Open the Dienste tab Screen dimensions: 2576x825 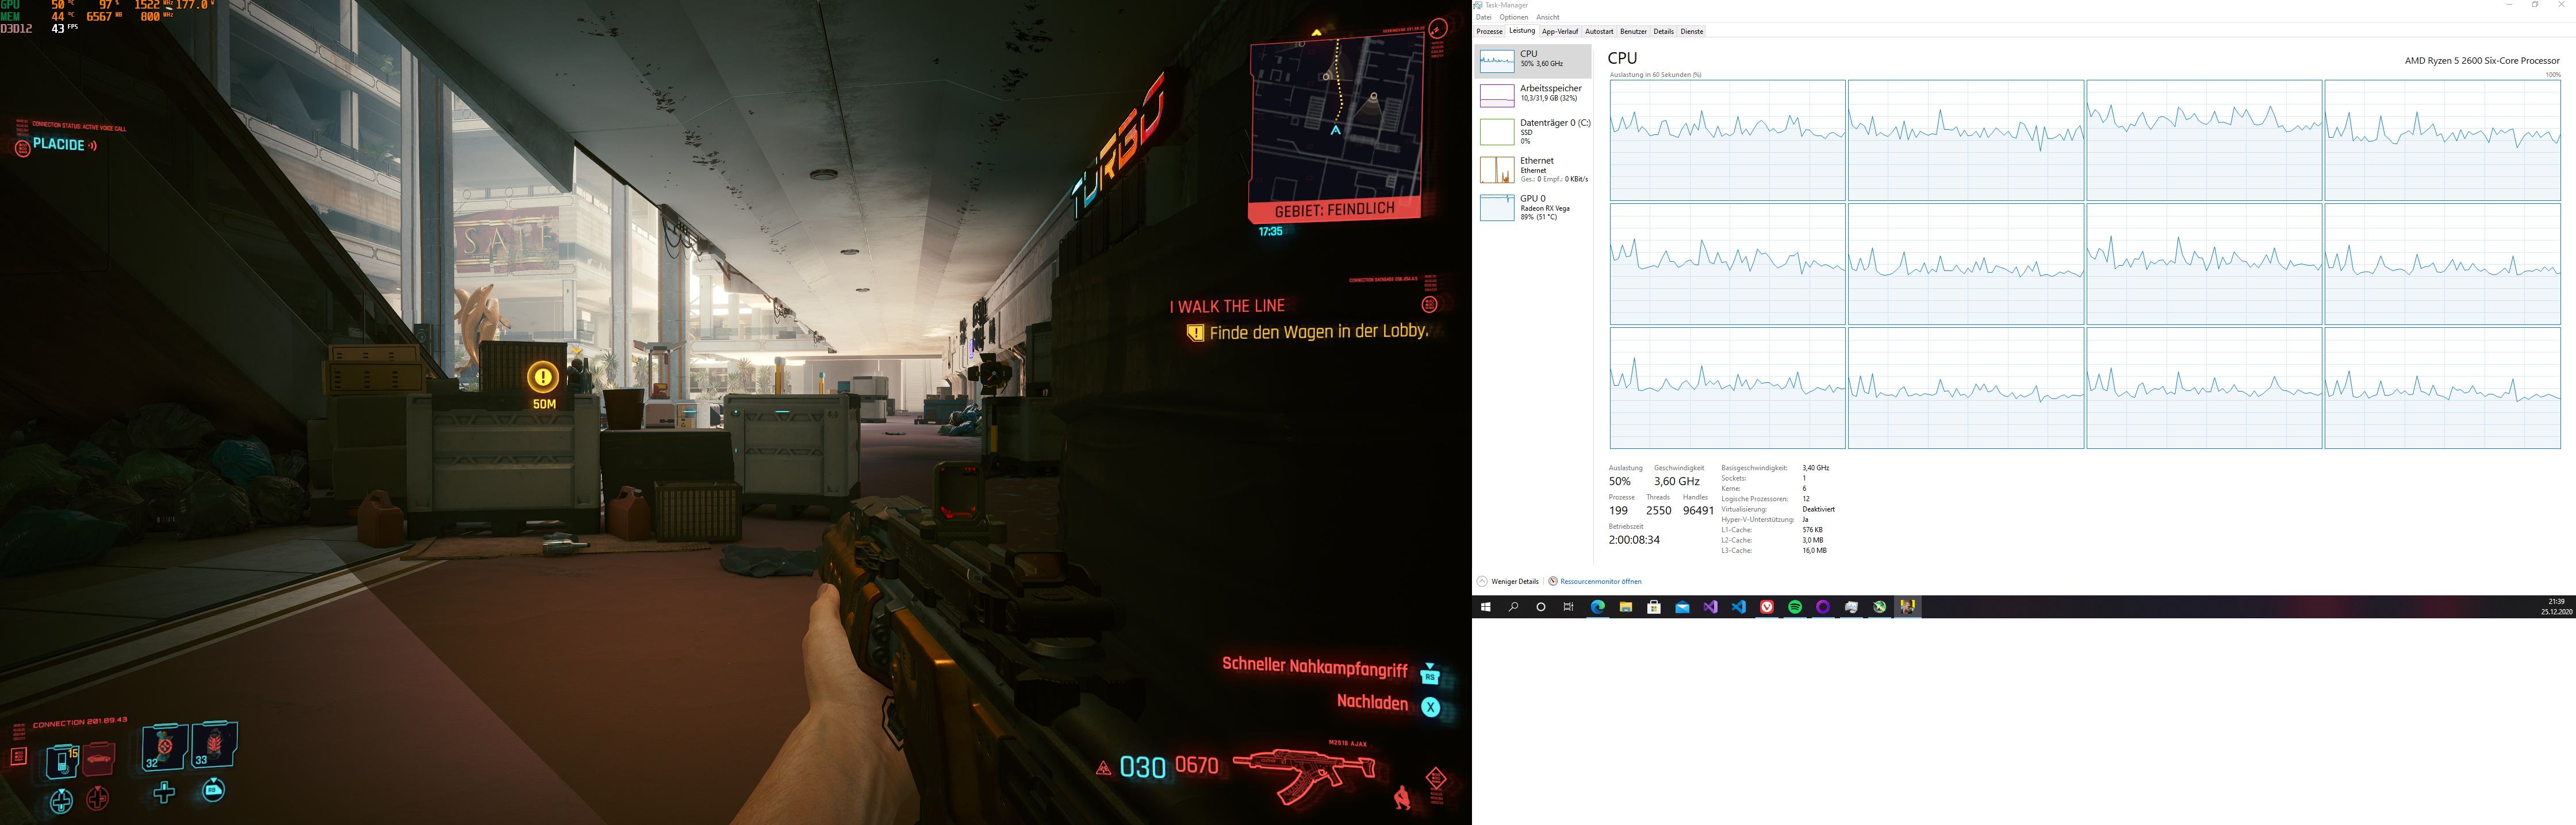coord(1691,32)
